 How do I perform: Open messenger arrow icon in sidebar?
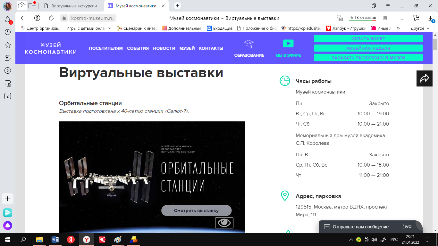tap(8, 212)
